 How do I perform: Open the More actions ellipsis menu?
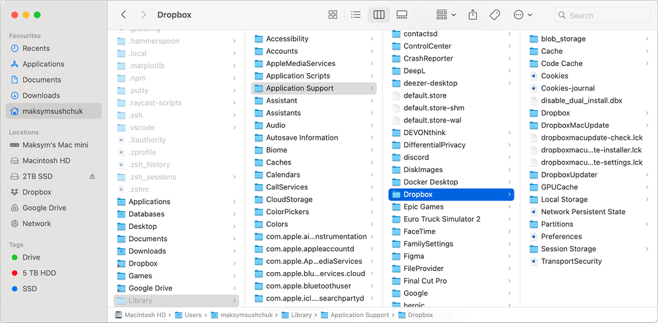click(523, 15)
